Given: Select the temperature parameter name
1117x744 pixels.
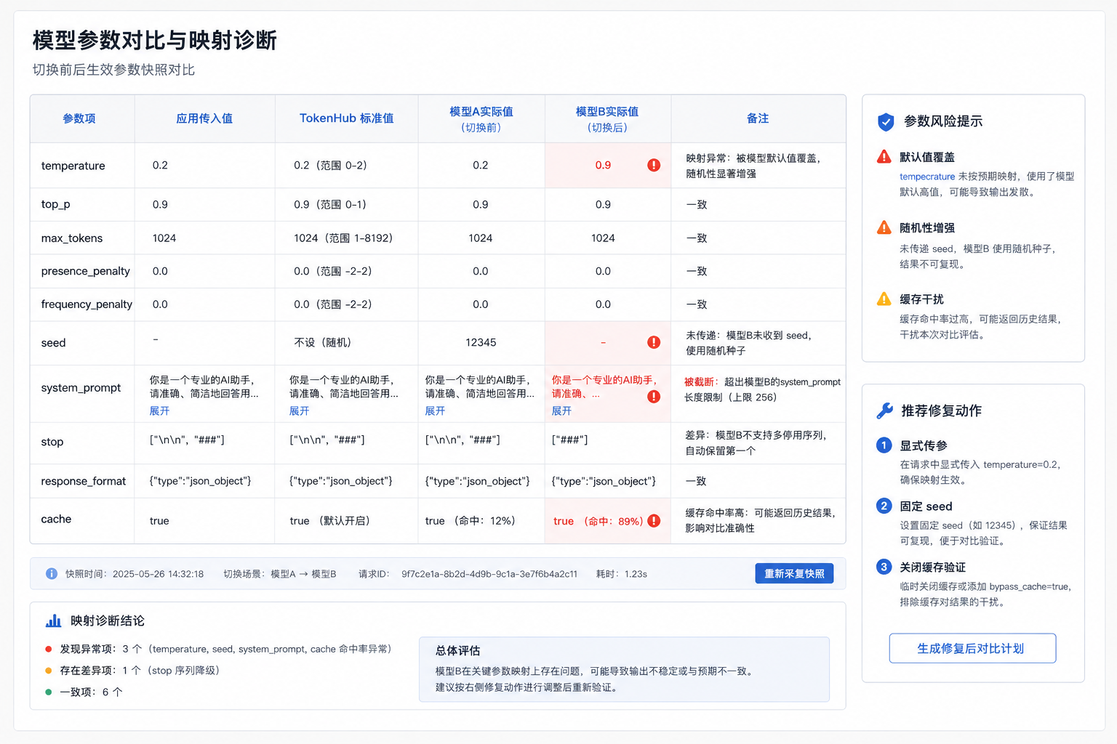Looking at the screenshot, I should tap(73, 166).
